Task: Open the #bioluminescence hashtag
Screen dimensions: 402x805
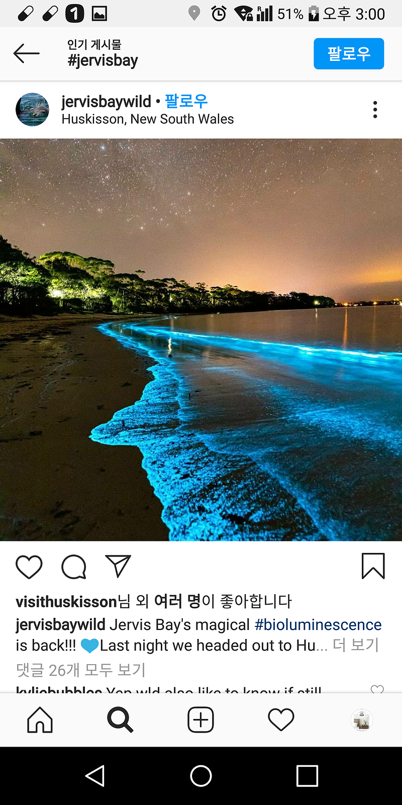Action: pos(318,624)
